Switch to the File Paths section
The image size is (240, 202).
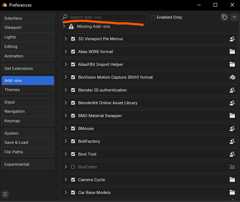28,152
